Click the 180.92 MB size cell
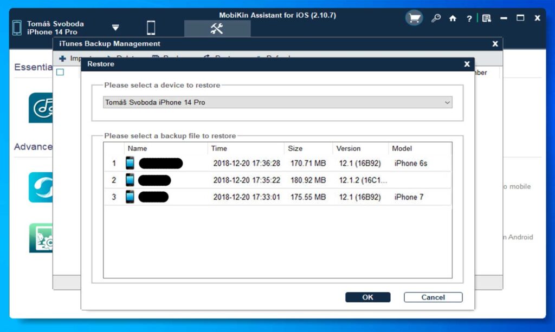 click(308, 180)
